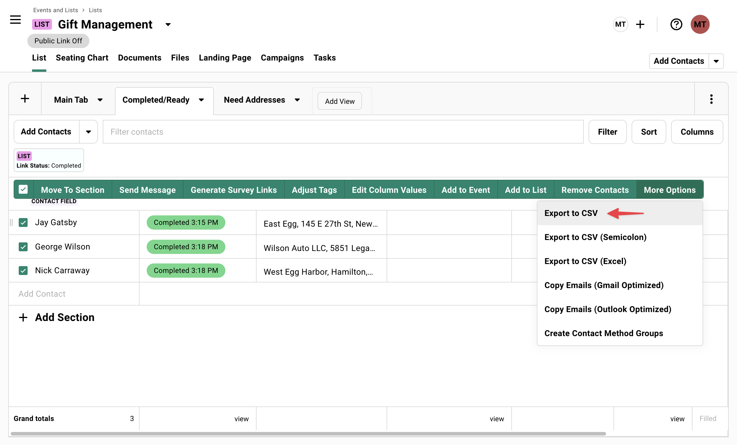This screenshot has width=737, height=445.
Task: Click the plus icon in the top bar
Action: 640,24
